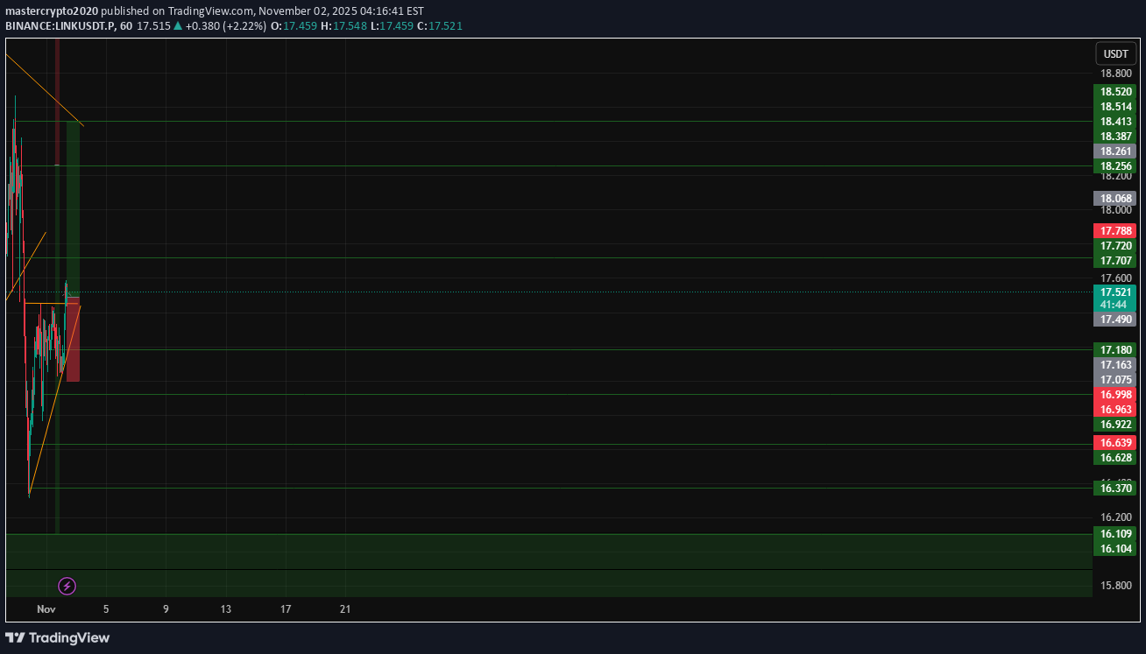Screen dimensions: 1146x654
Task: Click the gray 18.261 price level label
Action: point(1114,151)
